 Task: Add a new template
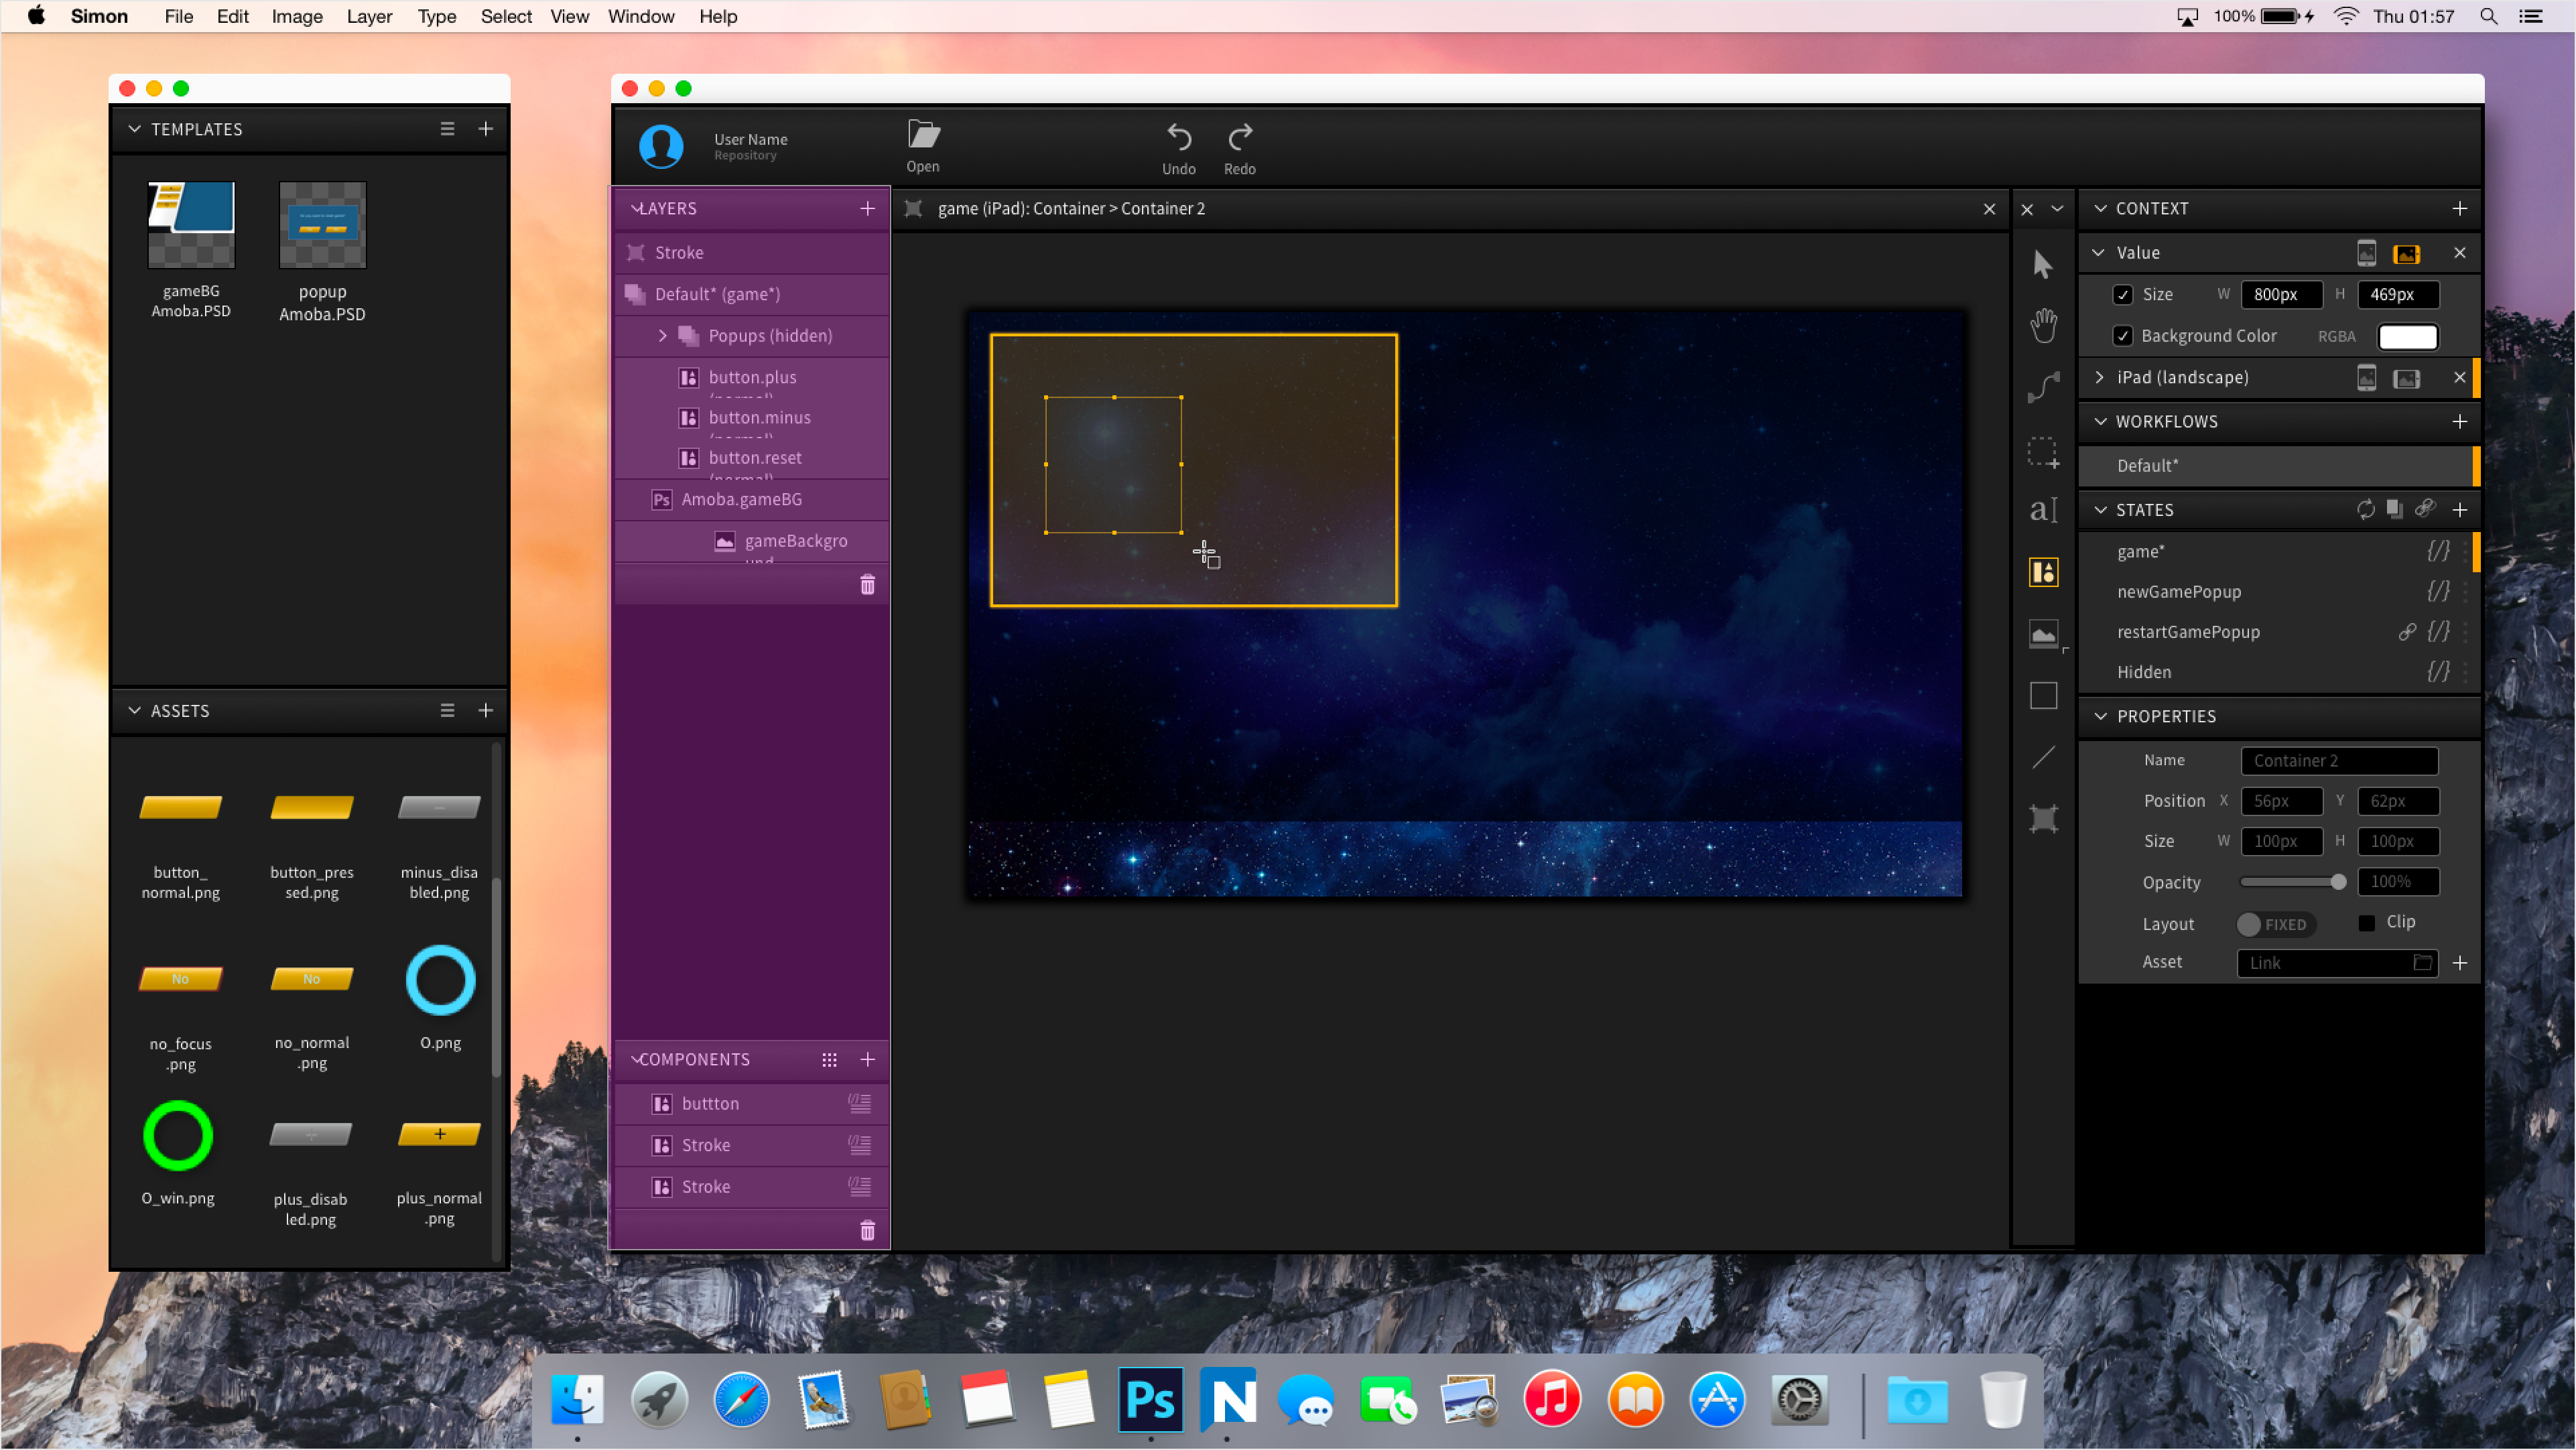[x=485, y=129]
